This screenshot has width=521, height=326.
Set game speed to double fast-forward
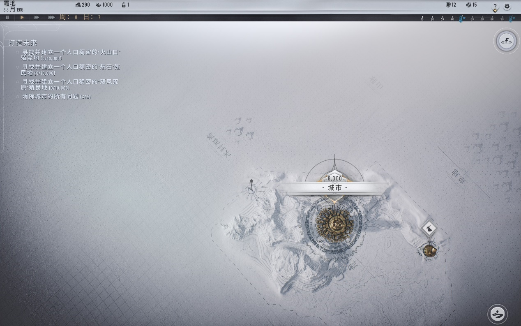(x=37, y=17)
